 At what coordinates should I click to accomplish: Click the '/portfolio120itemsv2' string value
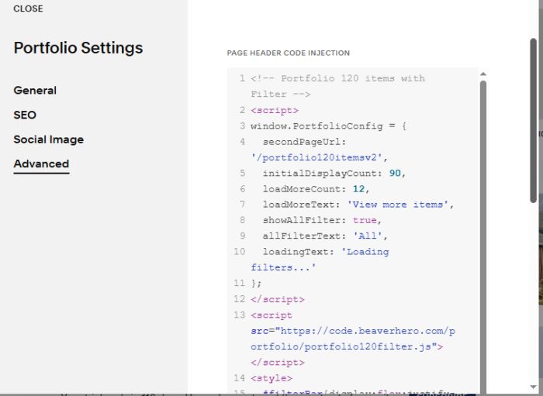[316, 158]
